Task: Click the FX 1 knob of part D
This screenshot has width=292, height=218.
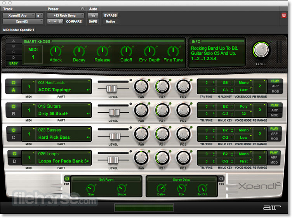Action: [x=162, y=158]
